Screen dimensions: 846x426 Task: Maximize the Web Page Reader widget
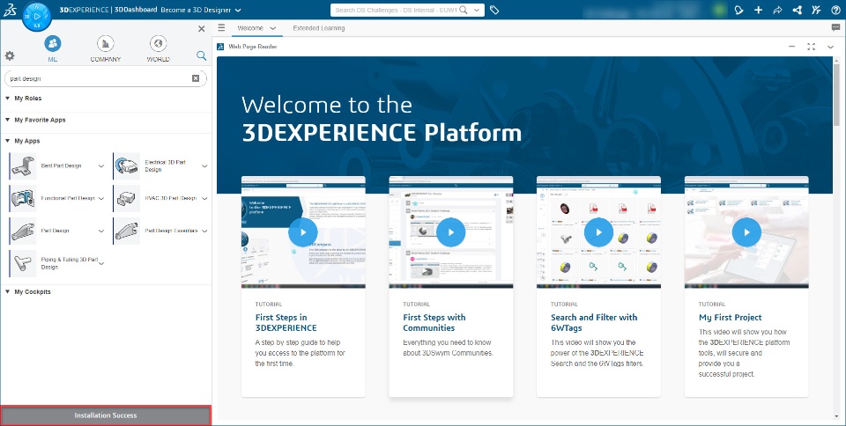pos(811,47)
